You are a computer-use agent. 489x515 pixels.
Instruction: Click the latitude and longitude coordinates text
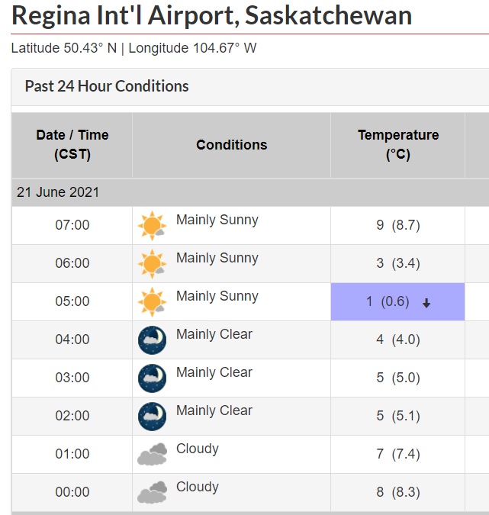(134, 48)
